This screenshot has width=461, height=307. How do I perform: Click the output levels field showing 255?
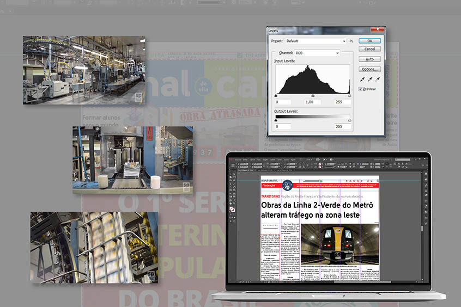pos(343,126)
